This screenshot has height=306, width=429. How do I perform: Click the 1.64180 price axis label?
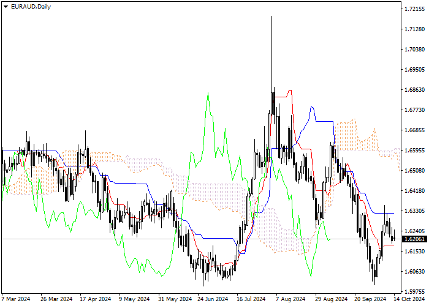415,191
